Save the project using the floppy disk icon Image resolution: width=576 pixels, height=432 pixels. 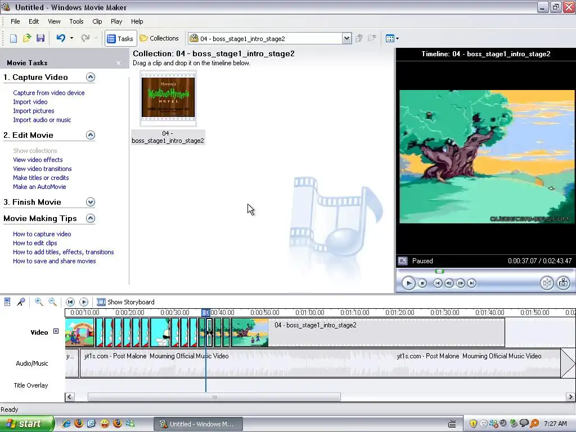[x=40, y=38]
